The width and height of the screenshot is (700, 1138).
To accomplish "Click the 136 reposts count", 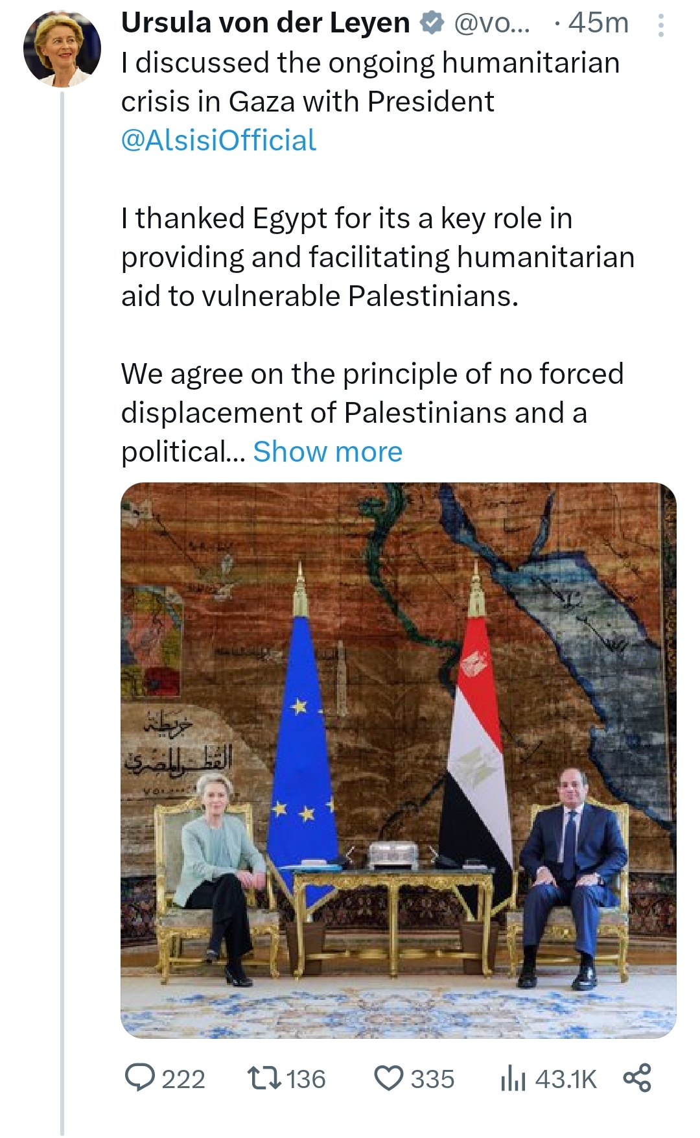I will 306,1079.
